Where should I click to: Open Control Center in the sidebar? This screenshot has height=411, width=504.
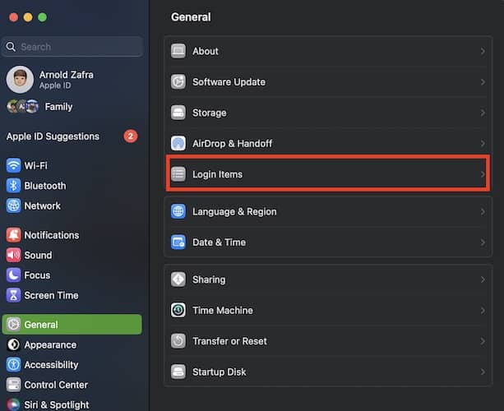tap(56, 385)
